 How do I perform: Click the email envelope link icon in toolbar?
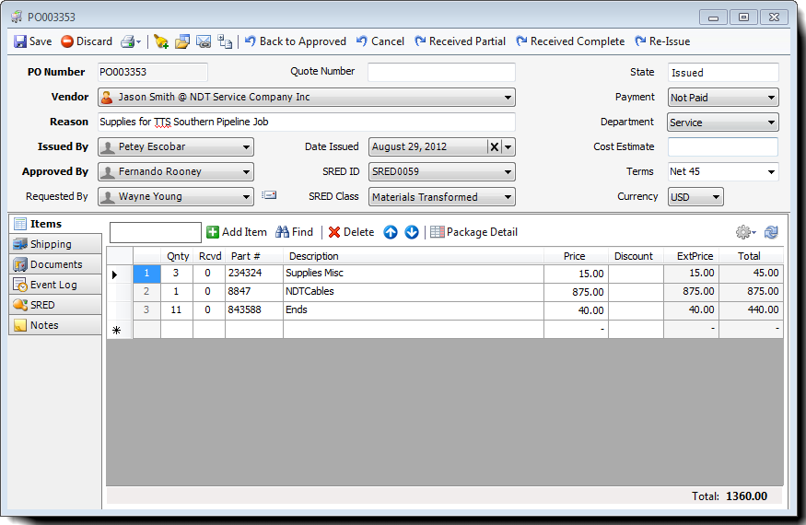204,41
